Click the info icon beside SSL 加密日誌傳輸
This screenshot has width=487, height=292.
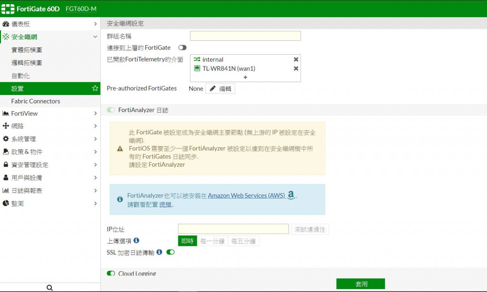pos(159,252)
